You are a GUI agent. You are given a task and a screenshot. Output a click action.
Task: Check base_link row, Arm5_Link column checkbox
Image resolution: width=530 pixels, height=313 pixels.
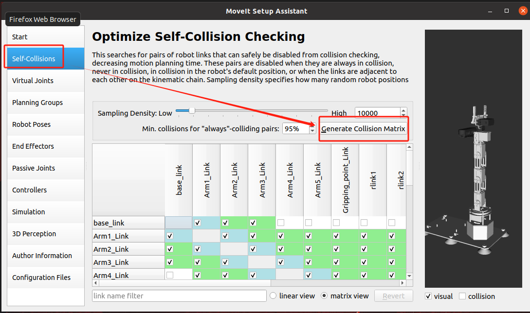[309, 223]
